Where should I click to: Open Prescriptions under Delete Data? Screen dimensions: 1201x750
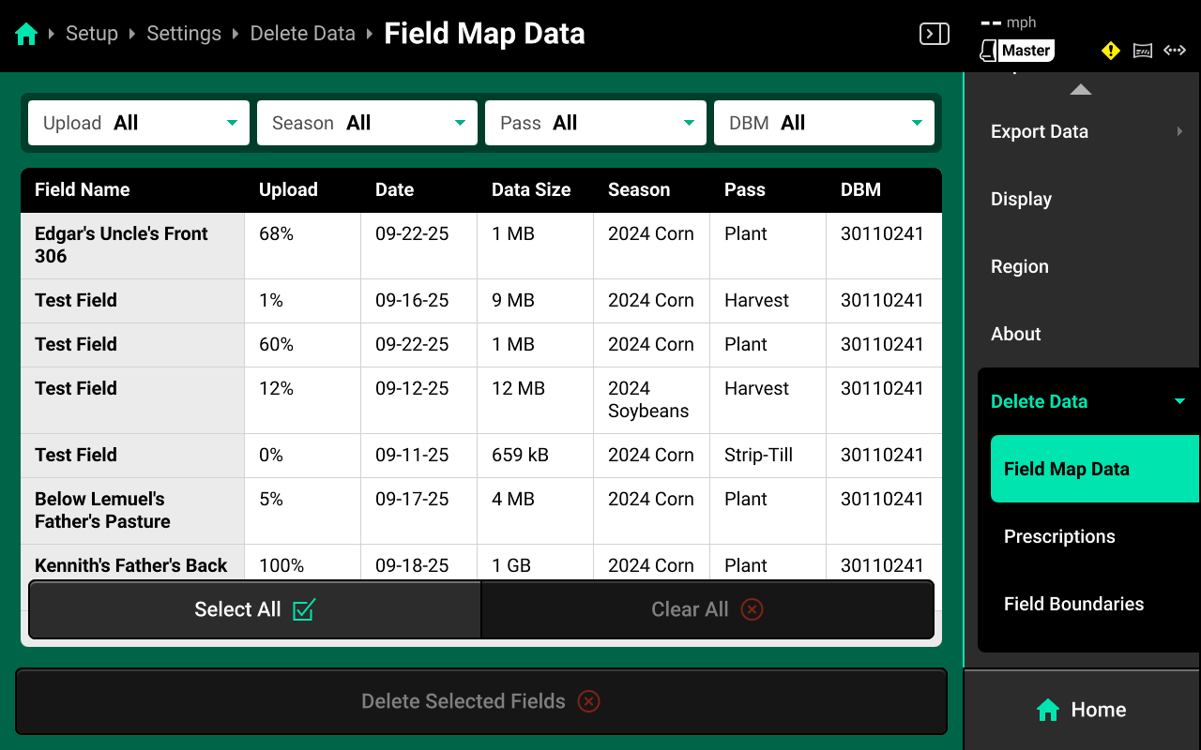[1059, 536]
